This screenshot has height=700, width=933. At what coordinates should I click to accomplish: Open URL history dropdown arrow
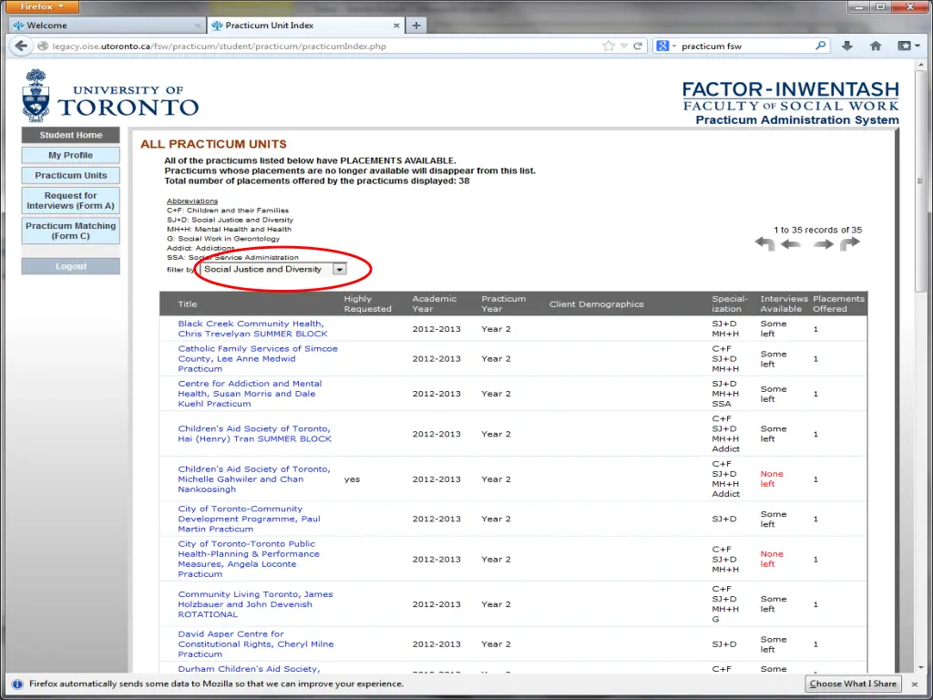[623, 46]
